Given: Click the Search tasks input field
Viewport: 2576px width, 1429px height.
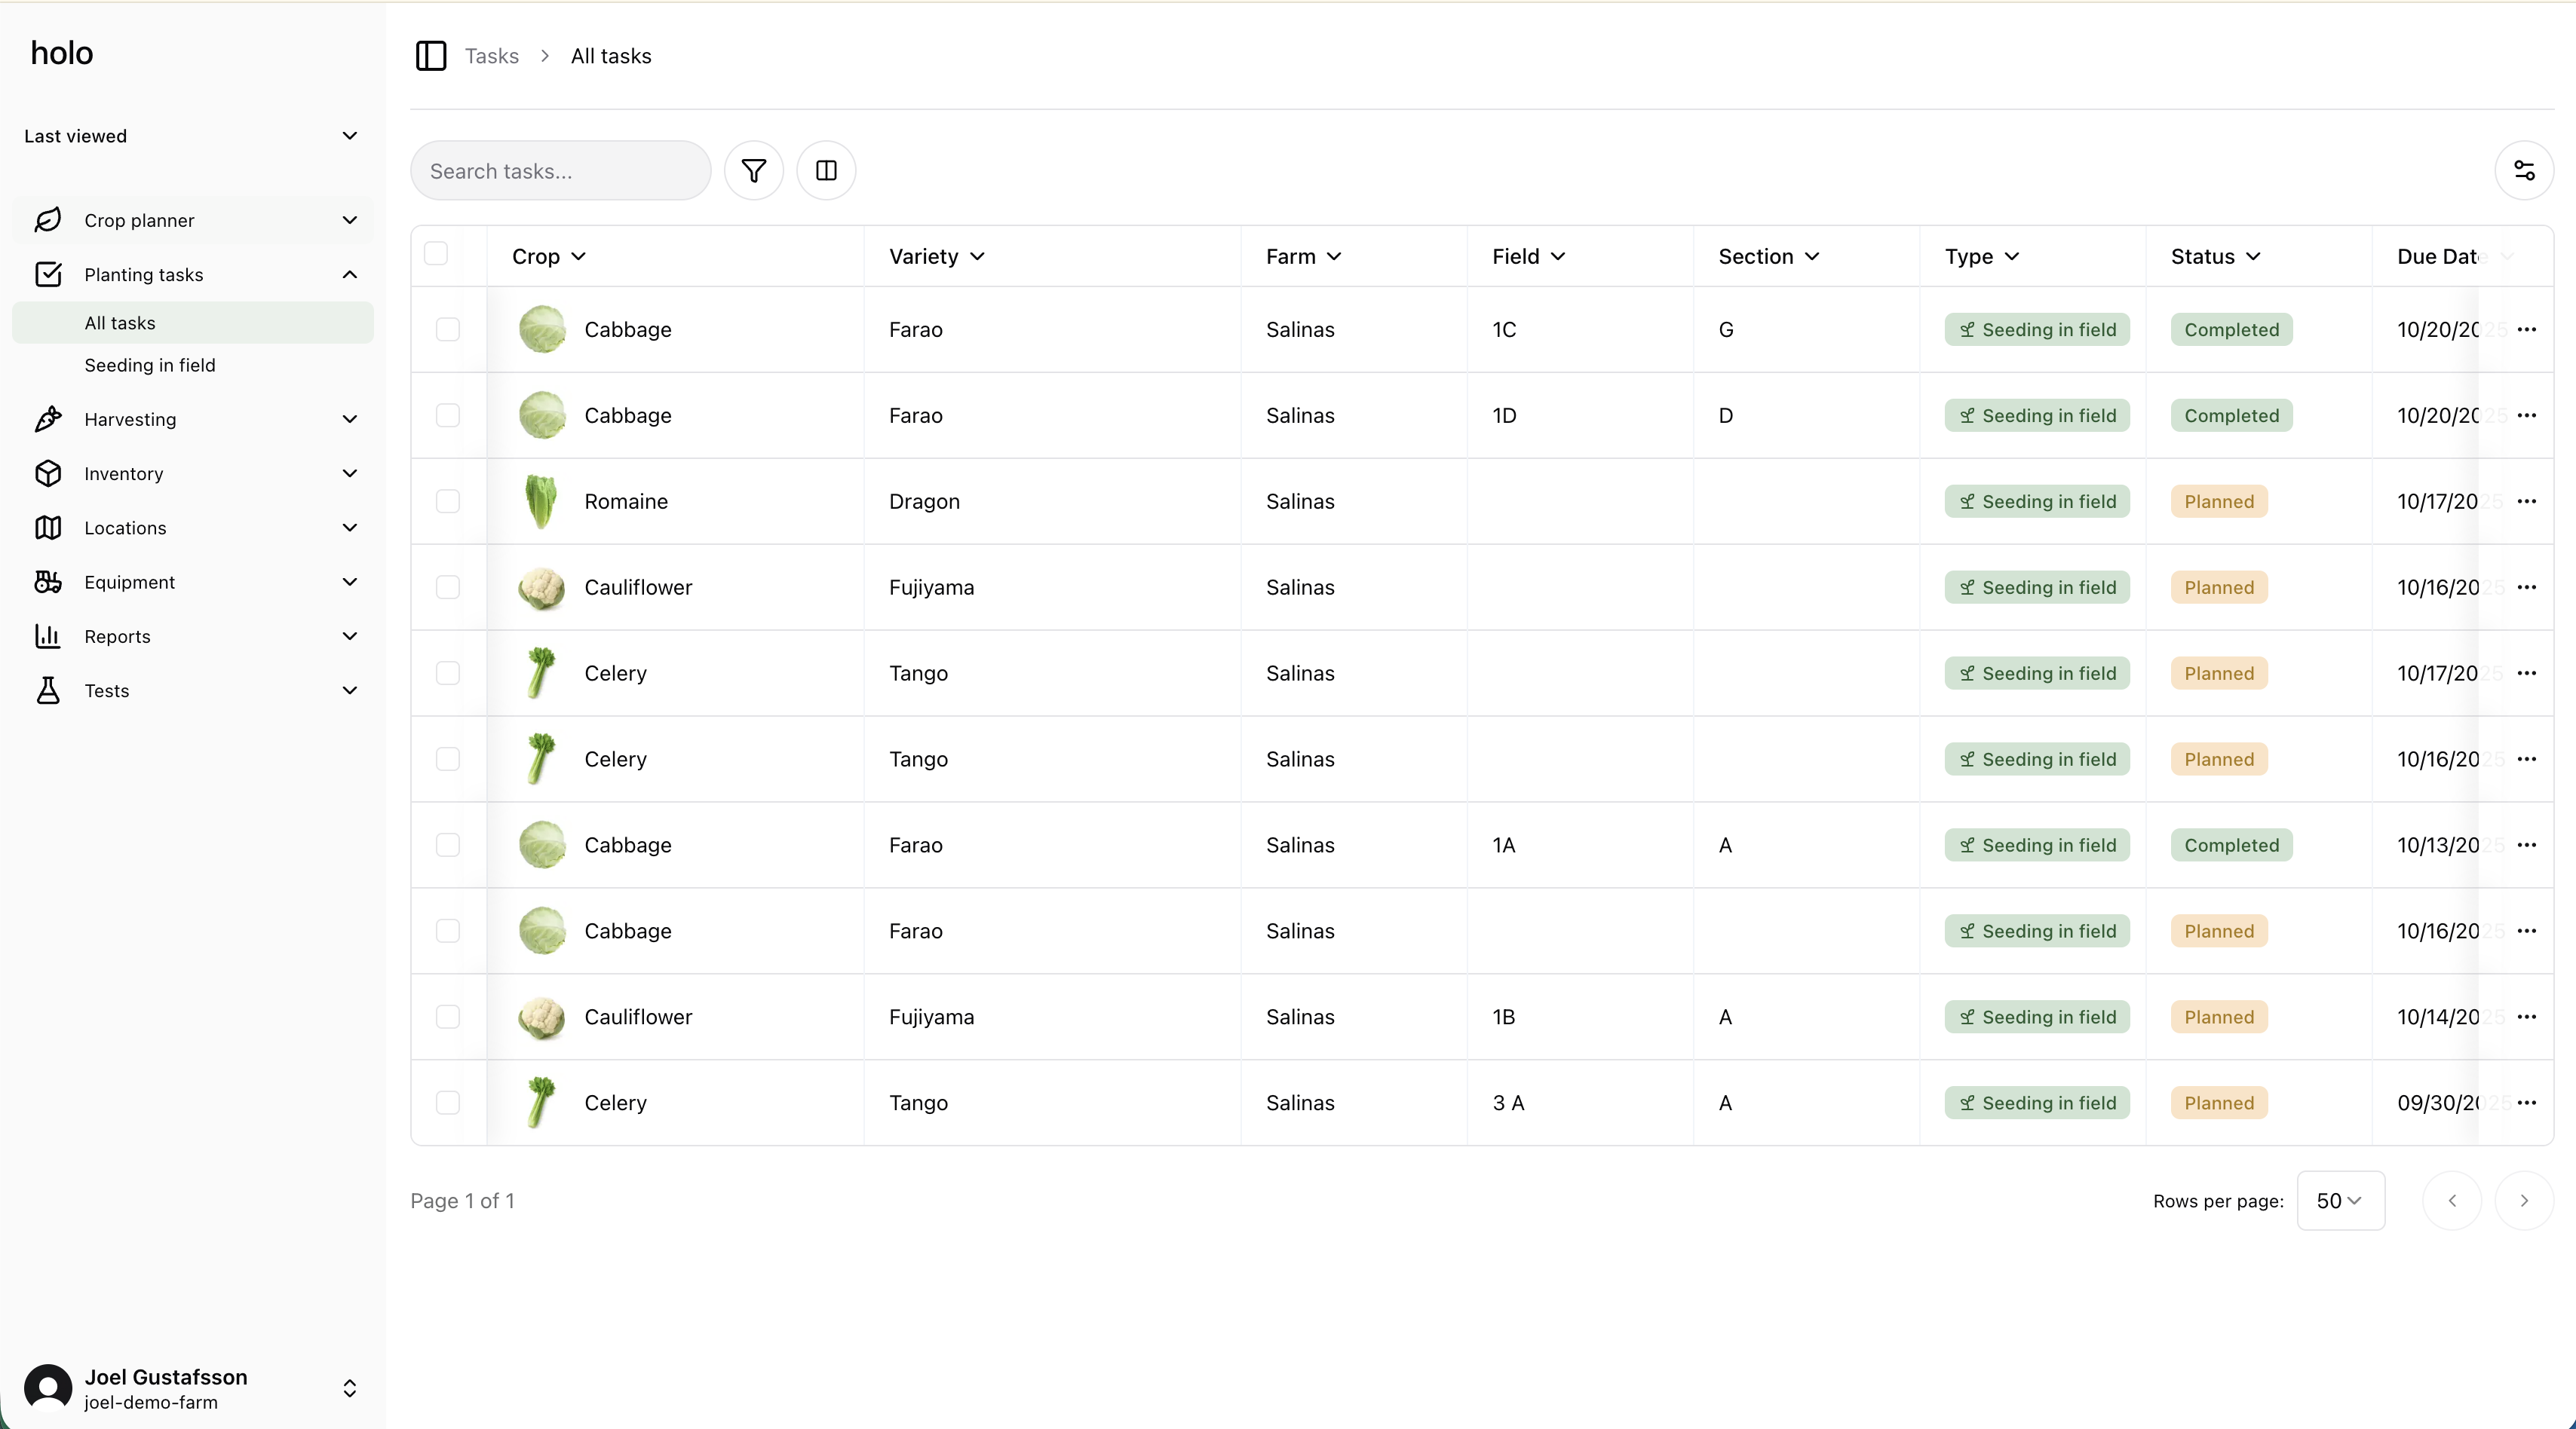Looking at the screenshot, I should click(x=560, y=171).
